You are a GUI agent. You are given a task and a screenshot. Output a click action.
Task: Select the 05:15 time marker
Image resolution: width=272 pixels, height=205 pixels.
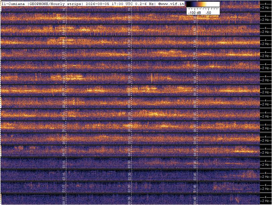coord(64,140)
